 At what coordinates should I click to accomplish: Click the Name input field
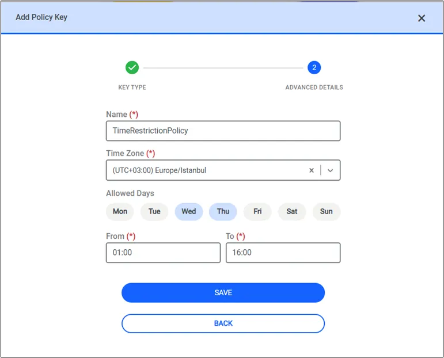pyautogui.click(x=223, y=131)
